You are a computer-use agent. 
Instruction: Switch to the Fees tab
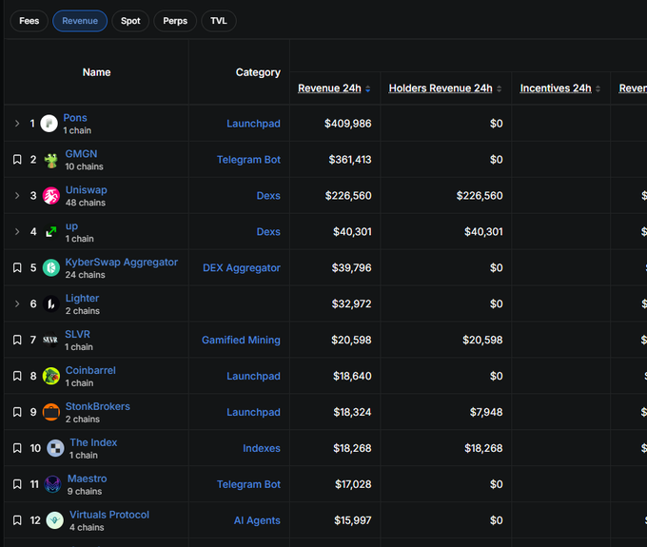[x=29, y=21]
